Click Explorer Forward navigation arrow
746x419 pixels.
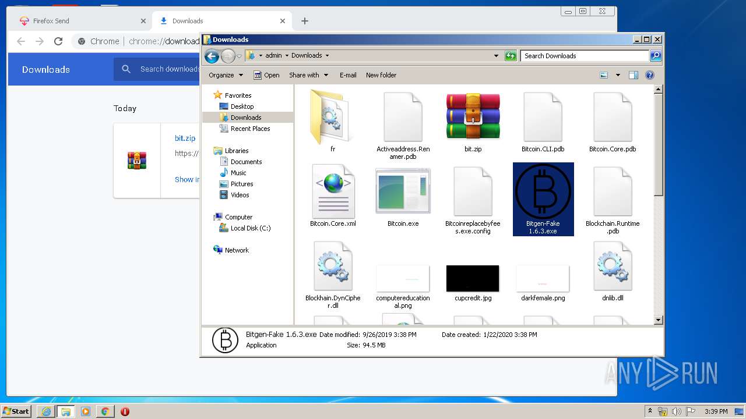point(228,56)
